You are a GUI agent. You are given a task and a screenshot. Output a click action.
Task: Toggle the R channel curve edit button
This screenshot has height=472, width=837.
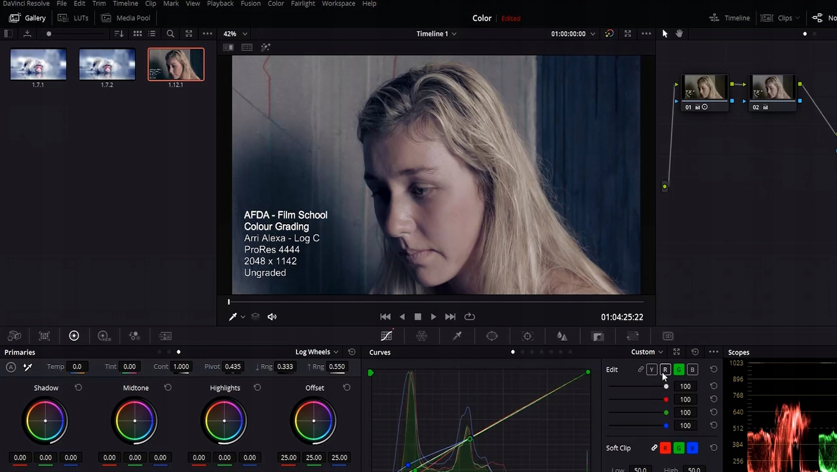(x=665, y=369)
